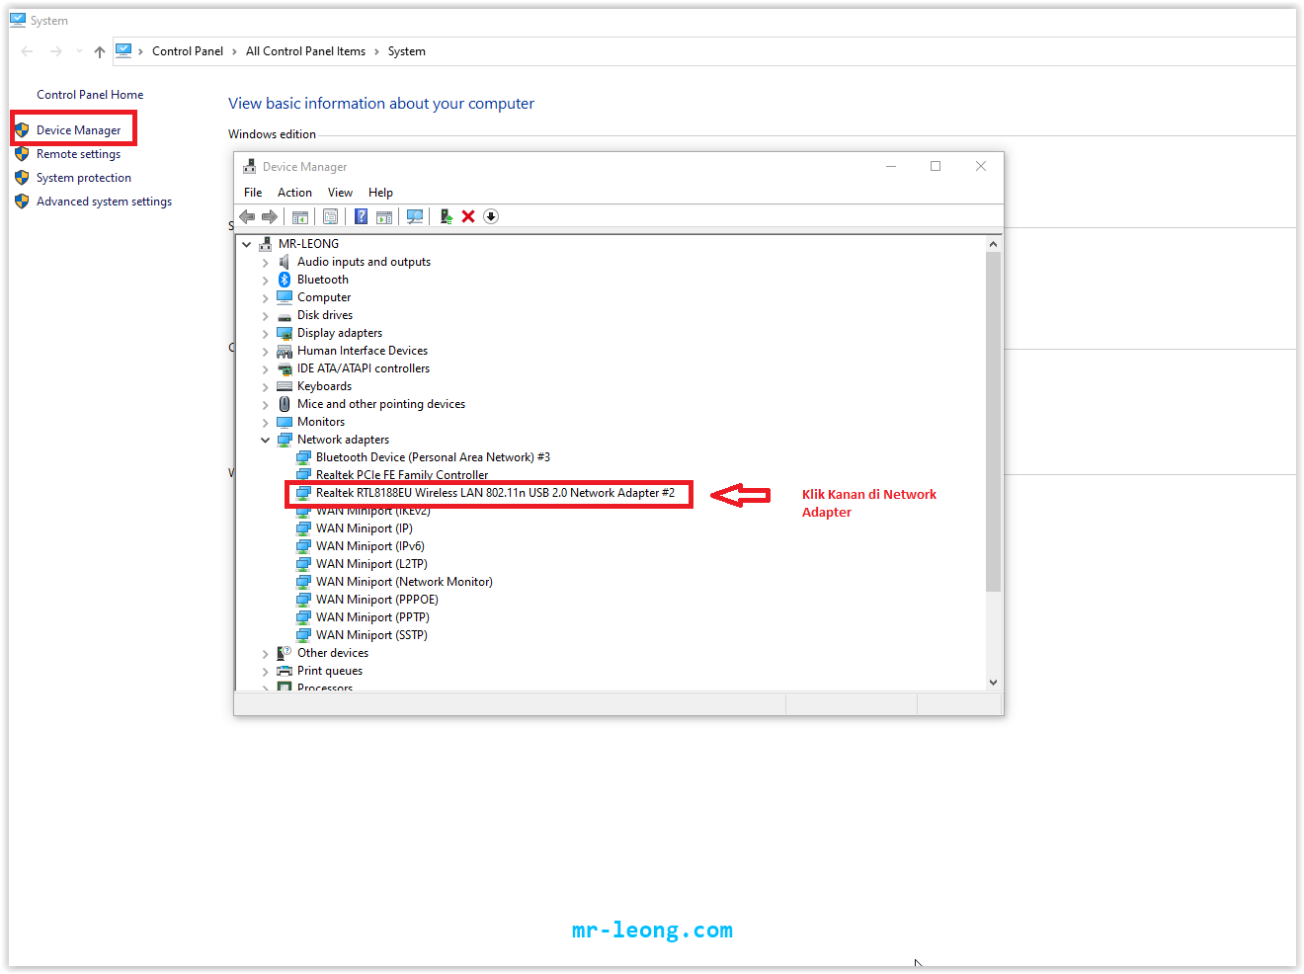Screen dimensions: 1304x974
Task: Collapse the MR-LEONG root node
Action: pos(247,244)
